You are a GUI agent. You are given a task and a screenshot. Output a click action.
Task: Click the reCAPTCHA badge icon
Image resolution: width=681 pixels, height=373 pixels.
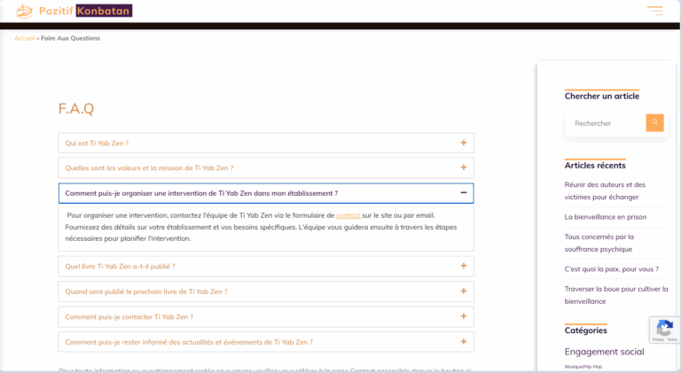tap(664, 330)
